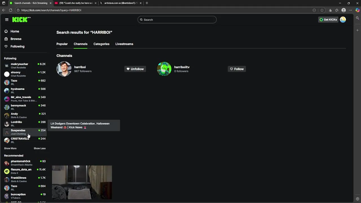Viewport: 361px width, 203px height.
Task: Open FrankDimes recommended channel
Action: click(25, 179)
